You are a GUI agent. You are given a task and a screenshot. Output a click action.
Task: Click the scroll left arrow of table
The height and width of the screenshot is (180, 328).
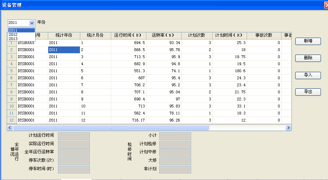(x=10, y=128)
